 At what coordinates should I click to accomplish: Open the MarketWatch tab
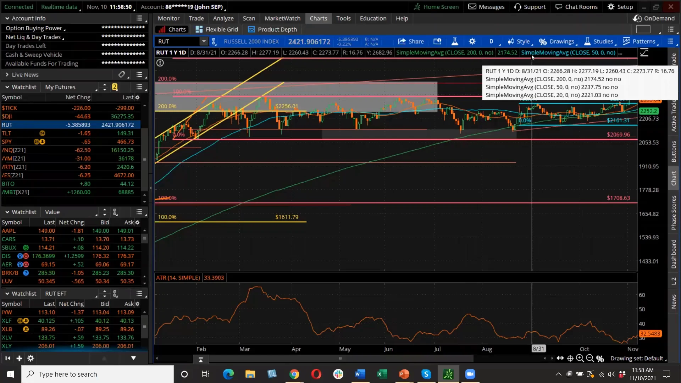click(x=282, y=18)
